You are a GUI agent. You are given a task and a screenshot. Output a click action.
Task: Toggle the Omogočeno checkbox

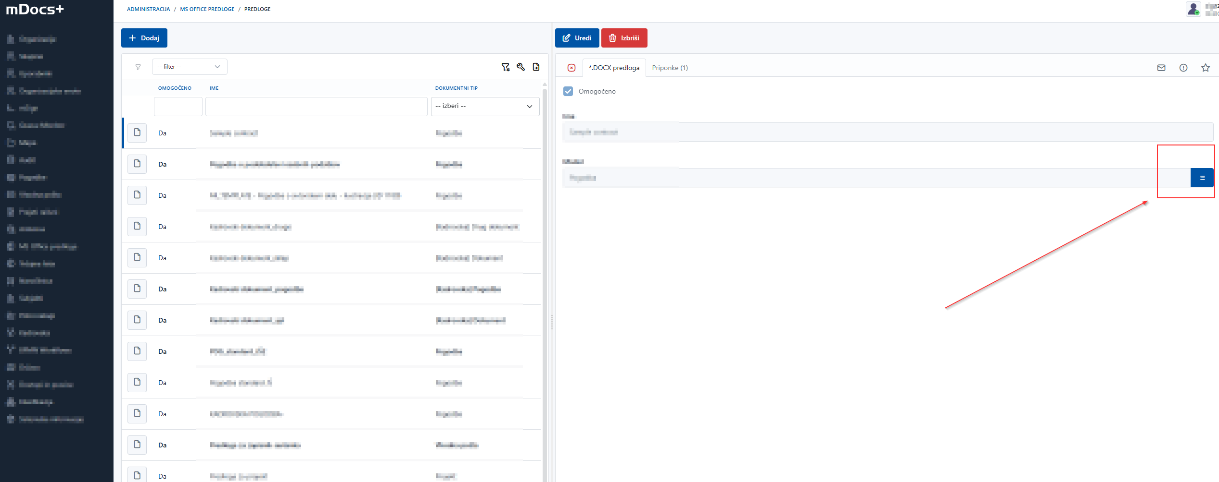pos(568,91)
